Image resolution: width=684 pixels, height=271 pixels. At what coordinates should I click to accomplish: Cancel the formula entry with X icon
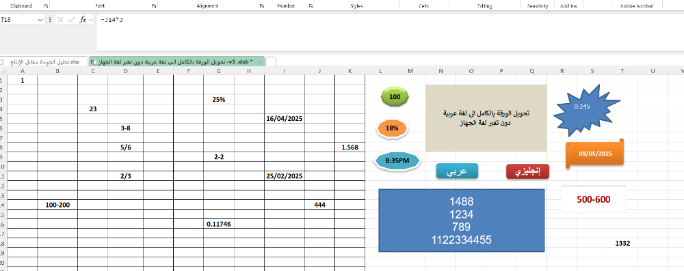[61, 20]
